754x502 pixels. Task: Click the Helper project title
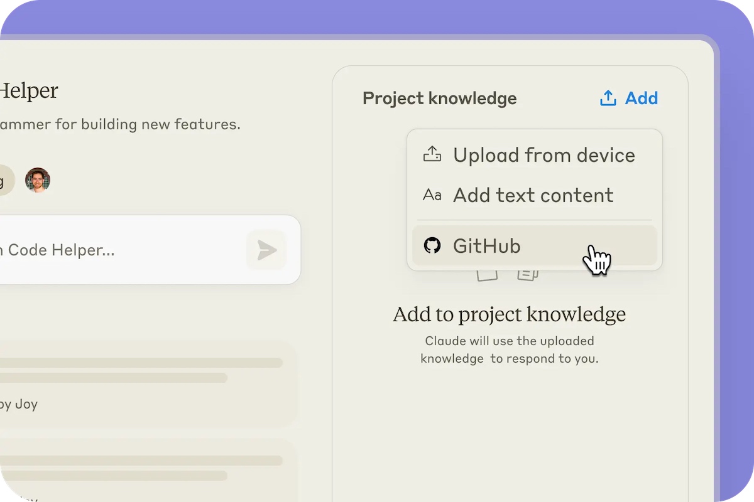(x=28, y=91)
